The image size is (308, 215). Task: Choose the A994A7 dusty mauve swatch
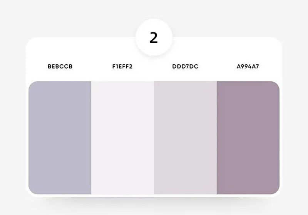coord(248,138)
